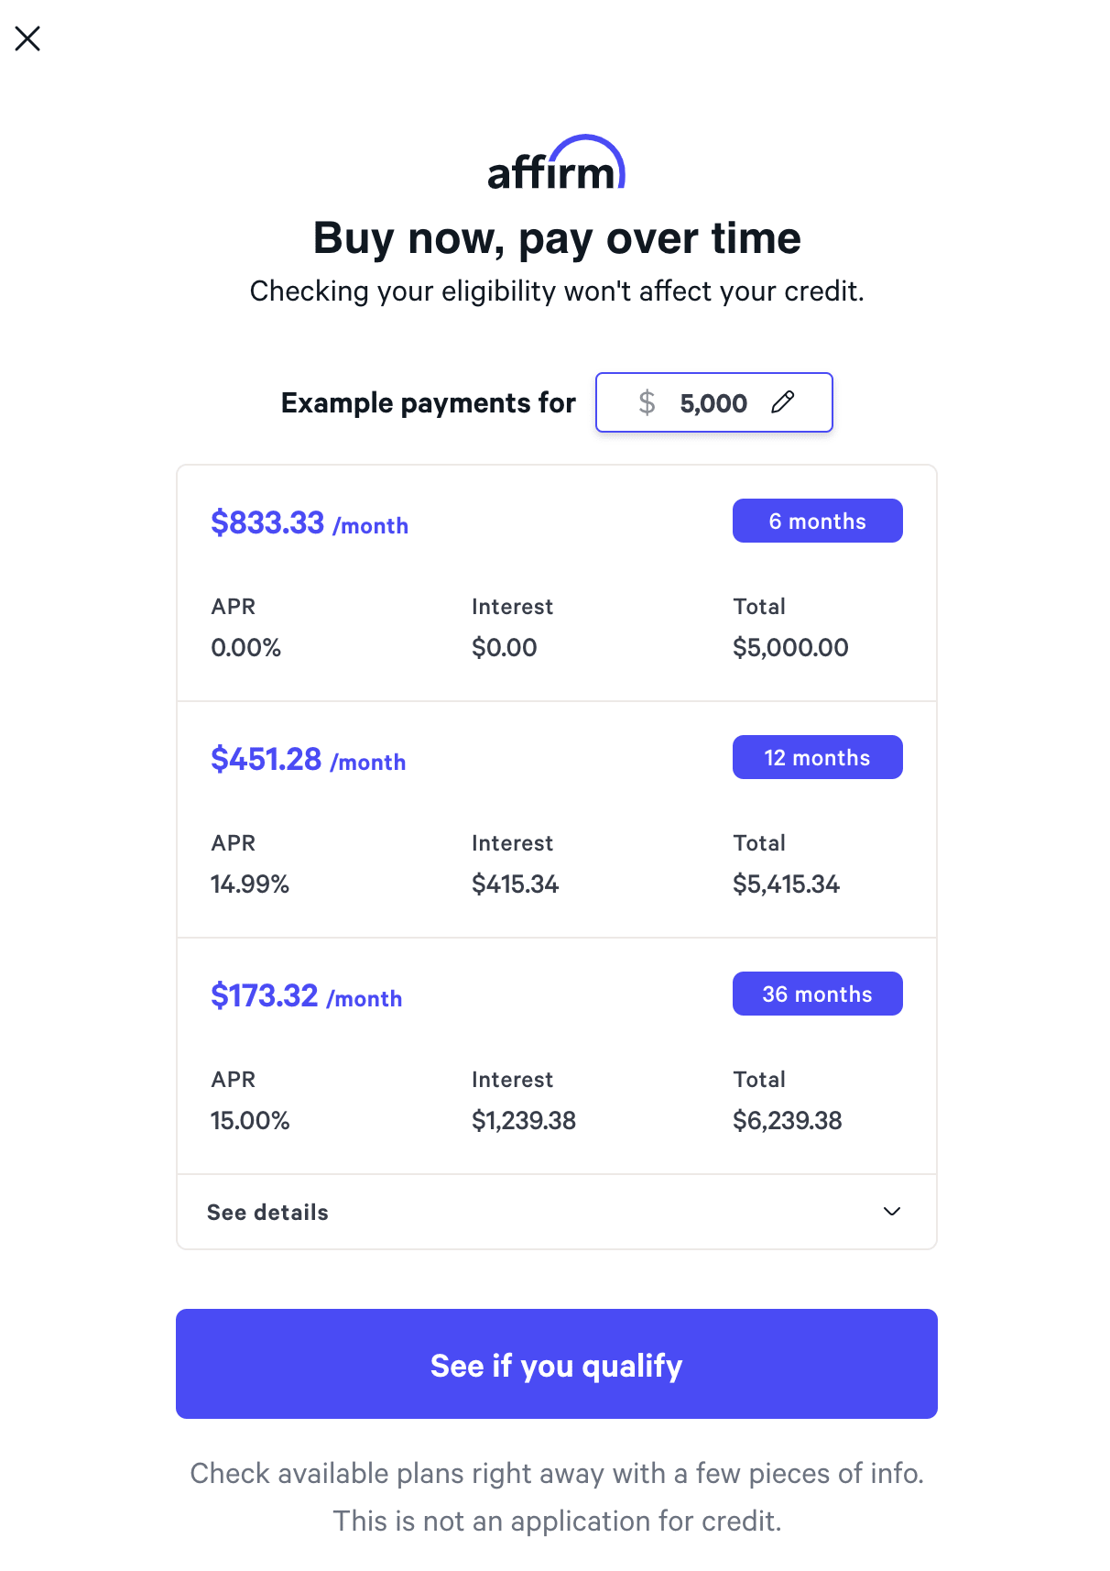Click the Example payments for label
This screenshot has width=1110, height=1571.
[428, 403]
